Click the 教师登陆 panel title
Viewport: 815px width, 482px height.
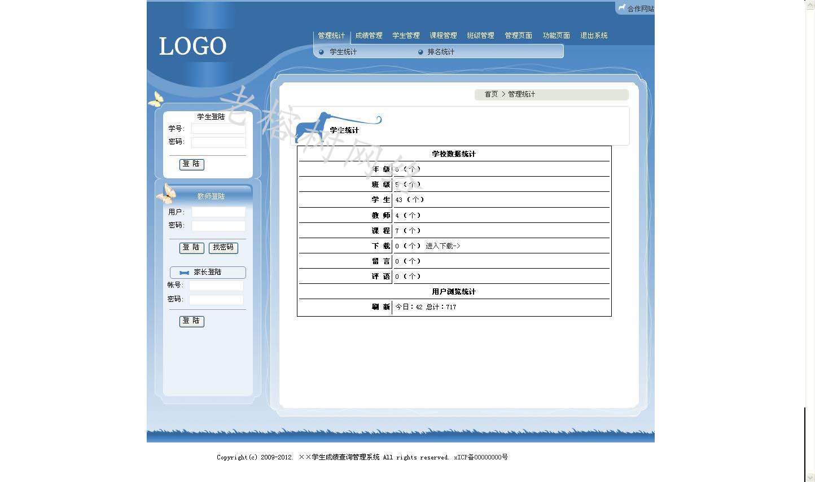coord(211,196)
